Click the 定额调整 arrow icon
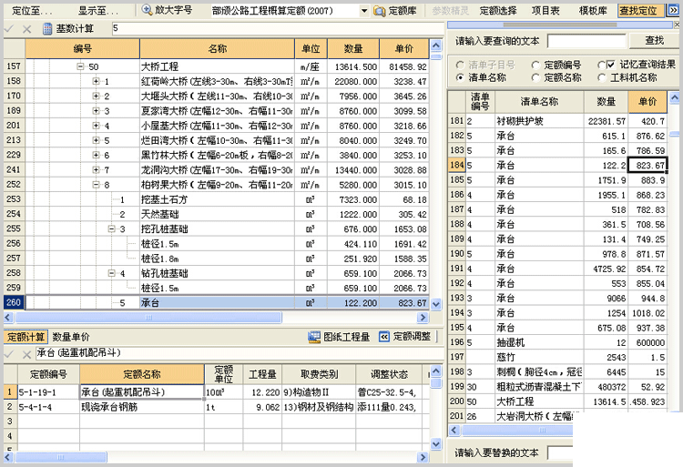The height and width of the screenshot is (467, 683). coord(383,337)
